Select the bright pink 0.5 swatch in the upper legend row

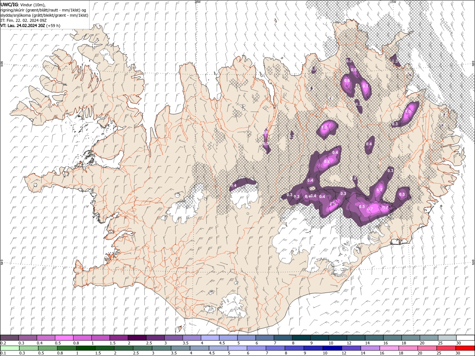tap(64, 338)
